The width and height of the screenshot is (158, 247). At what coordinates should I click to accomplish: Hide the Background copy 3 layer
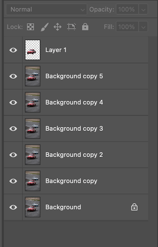click(13, 128)
